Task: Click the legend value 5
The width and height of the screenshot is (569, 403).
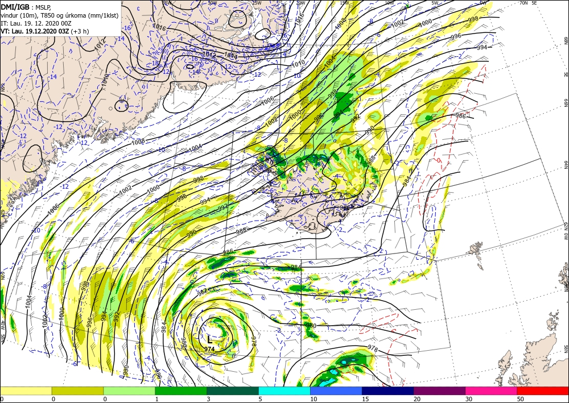Action: point(261,399)
